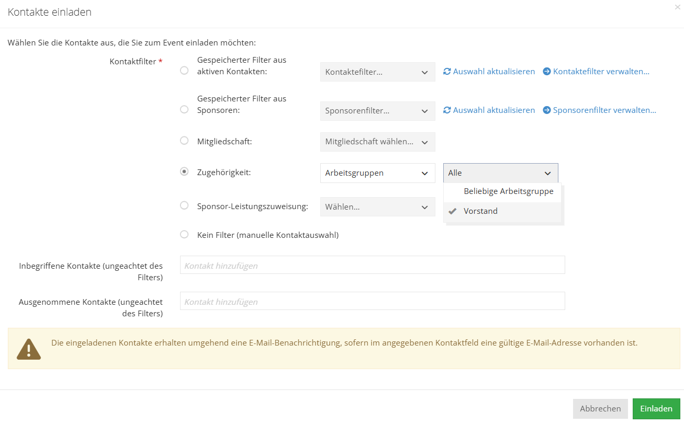684x424 pixels.
Task: Click arrow icon before Sponsorenfilter verwalten
Action: [547, 110]
